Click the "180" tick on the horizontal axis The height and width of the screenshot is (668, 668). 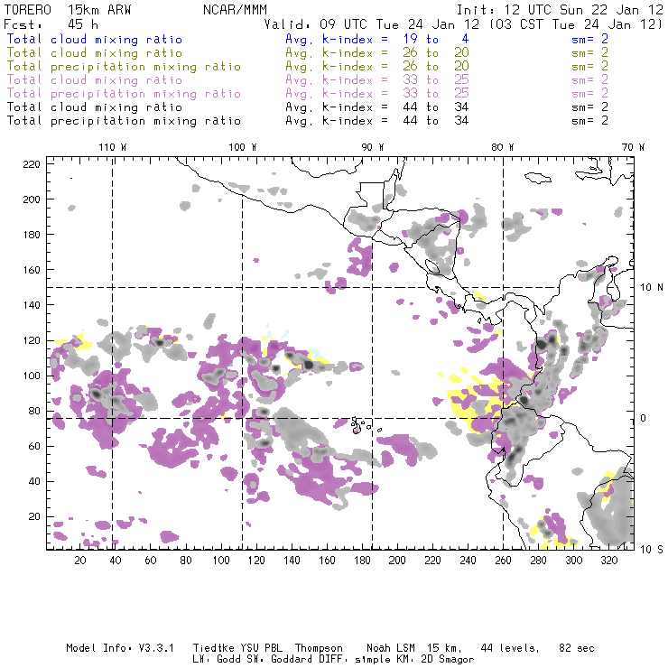point(362,561)
